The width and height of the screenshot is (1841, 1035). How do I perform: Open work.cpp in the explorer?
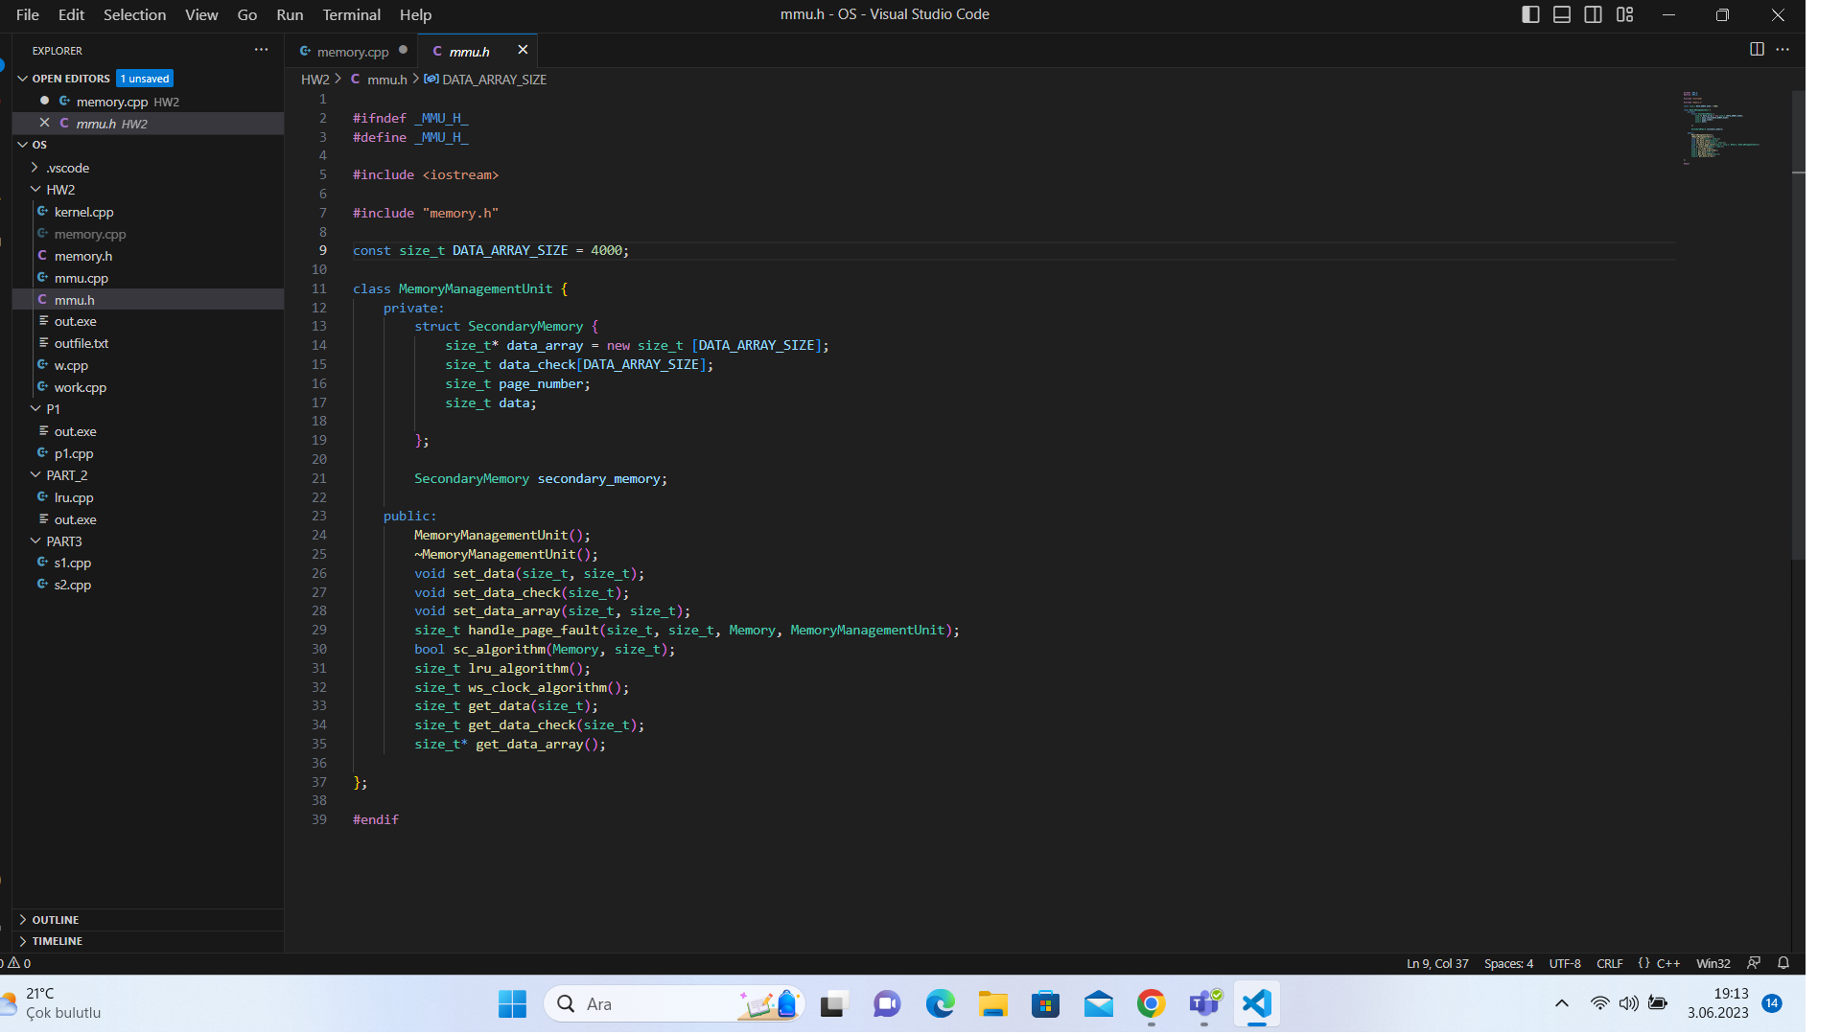pyautogui.click(x=80, y=387)
